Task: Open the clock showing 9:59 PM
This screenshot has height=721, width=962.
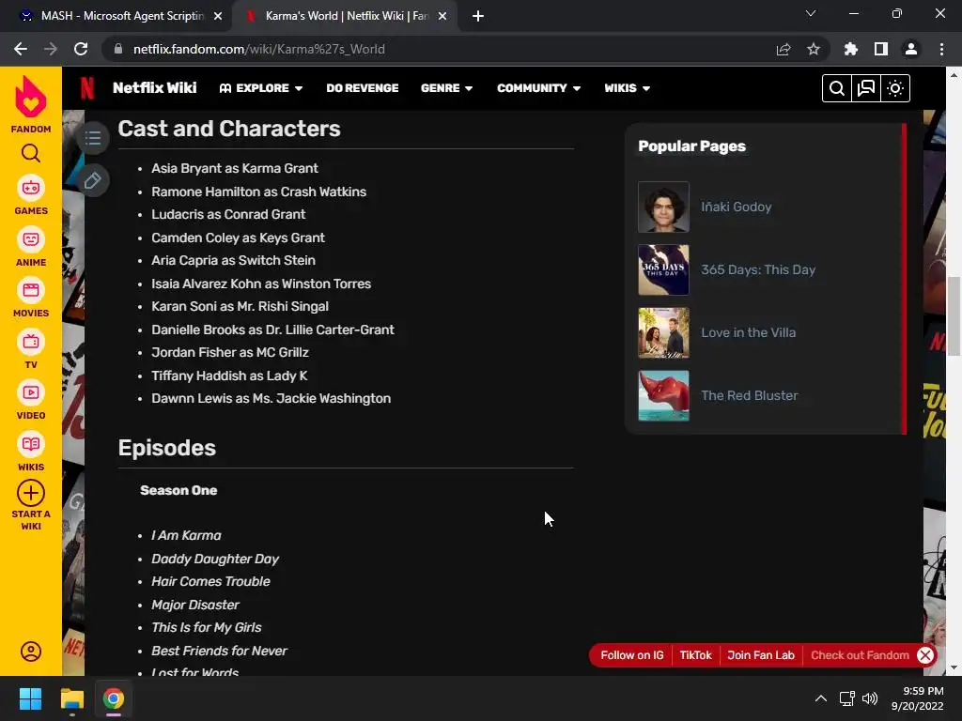Action: click(917, 698)
